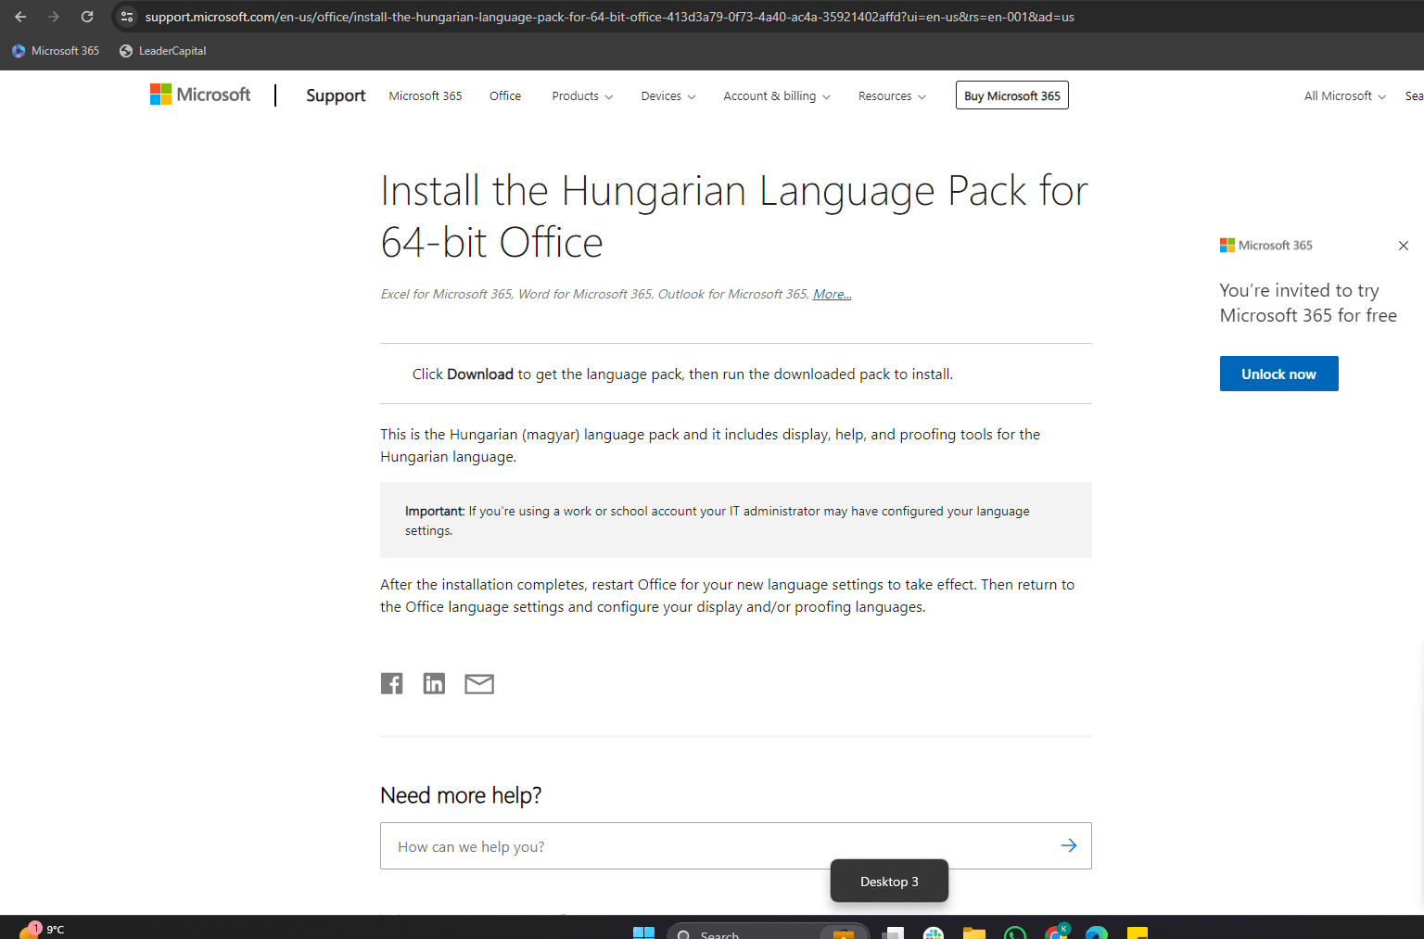1424x939 pixels.
Task: Submit help search with the arrow icon
Action: click(1069, 845)
